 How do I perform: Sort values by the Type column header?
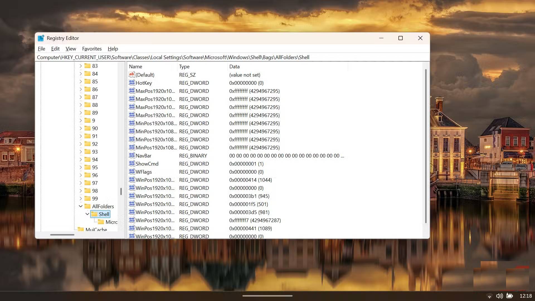coord(184,66)
